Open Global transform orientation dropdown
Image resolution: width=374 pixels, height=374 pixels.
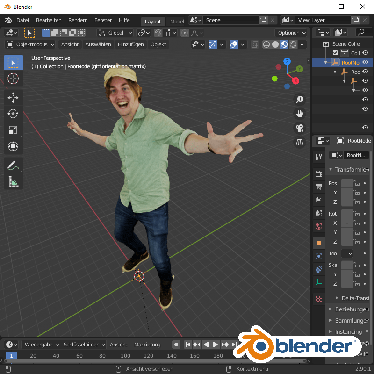(115, 33)
